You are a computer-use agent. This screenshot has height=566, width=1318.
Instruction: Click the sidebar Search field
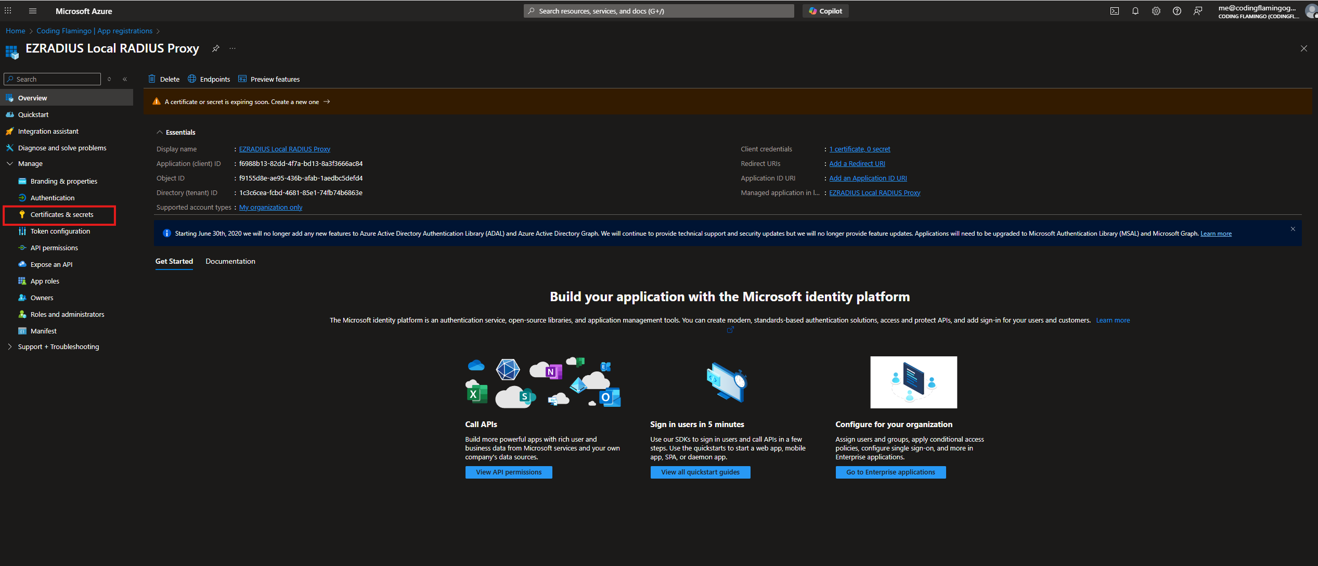click(52, 79)
